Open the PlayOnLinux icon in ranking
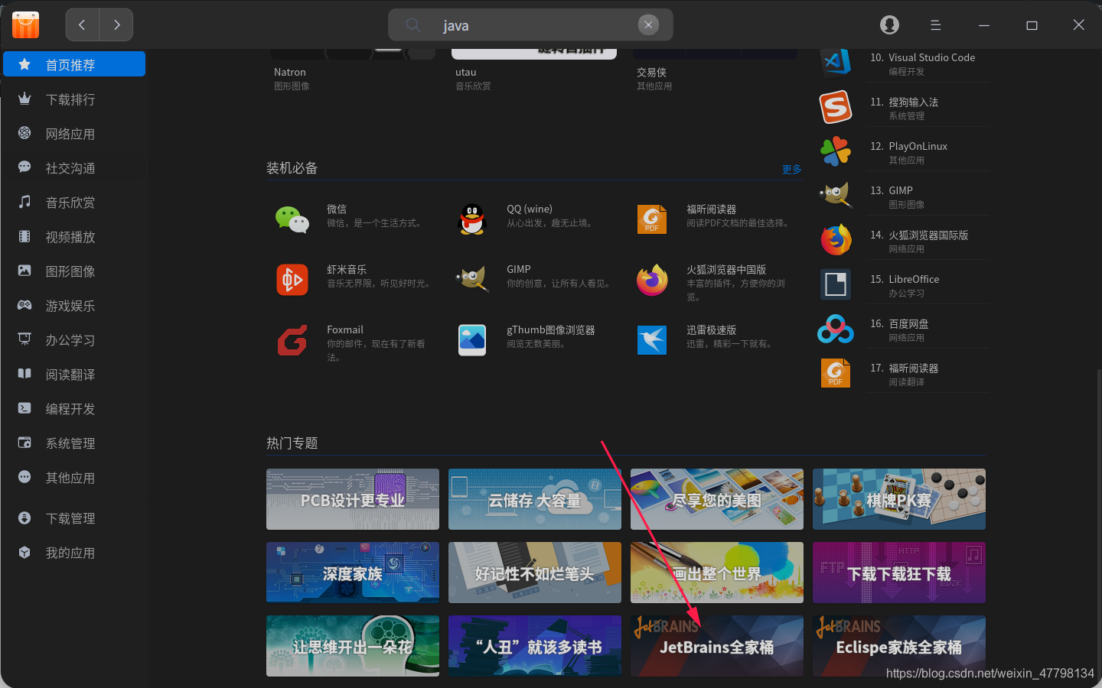This screenshot has height=688, width=1102. click(835, 151)
